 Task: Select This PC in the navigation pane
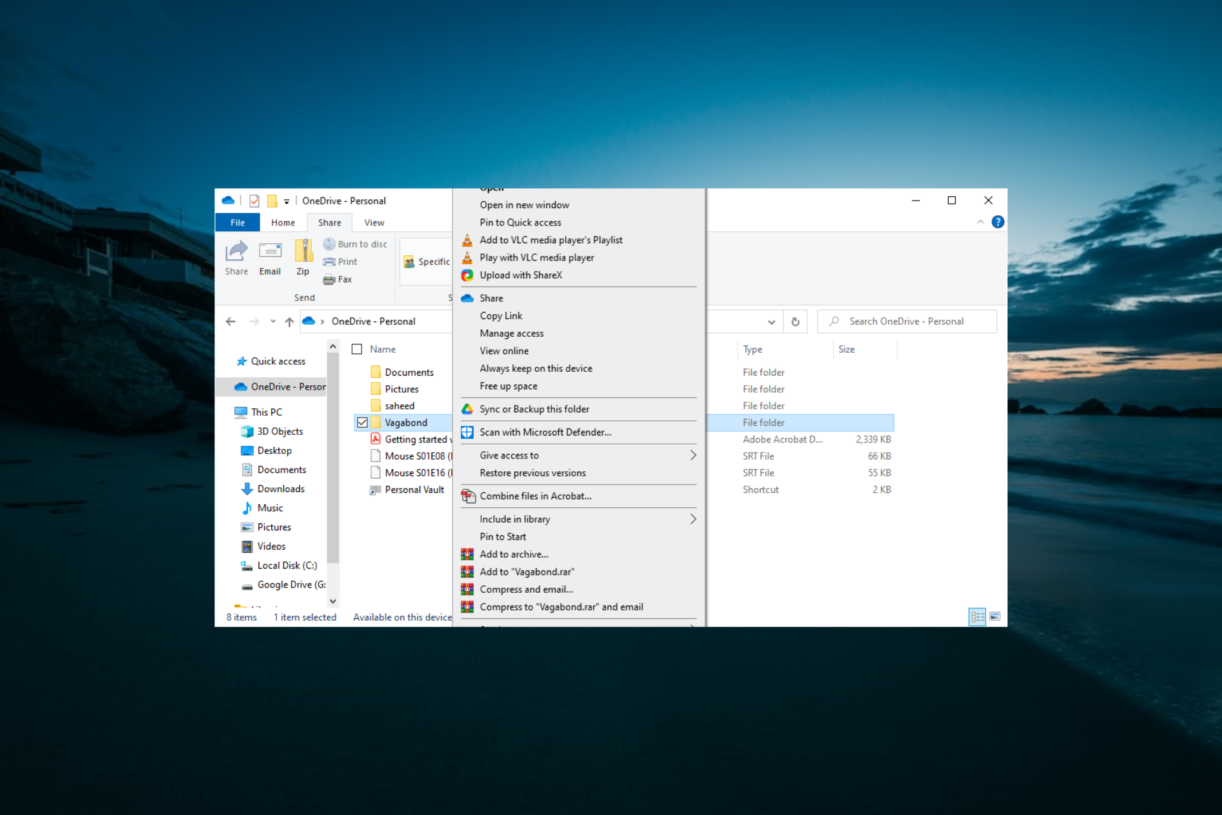[258, 412]
